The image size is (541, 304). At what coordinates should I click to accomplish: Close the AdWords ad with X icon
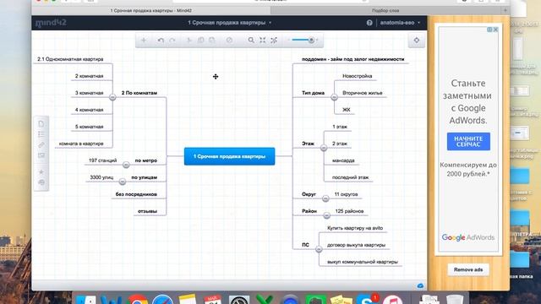(495, 30)
